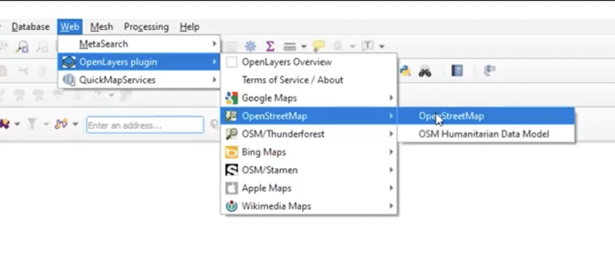Open the text annotation dropdown arrow

pos(382,47)
